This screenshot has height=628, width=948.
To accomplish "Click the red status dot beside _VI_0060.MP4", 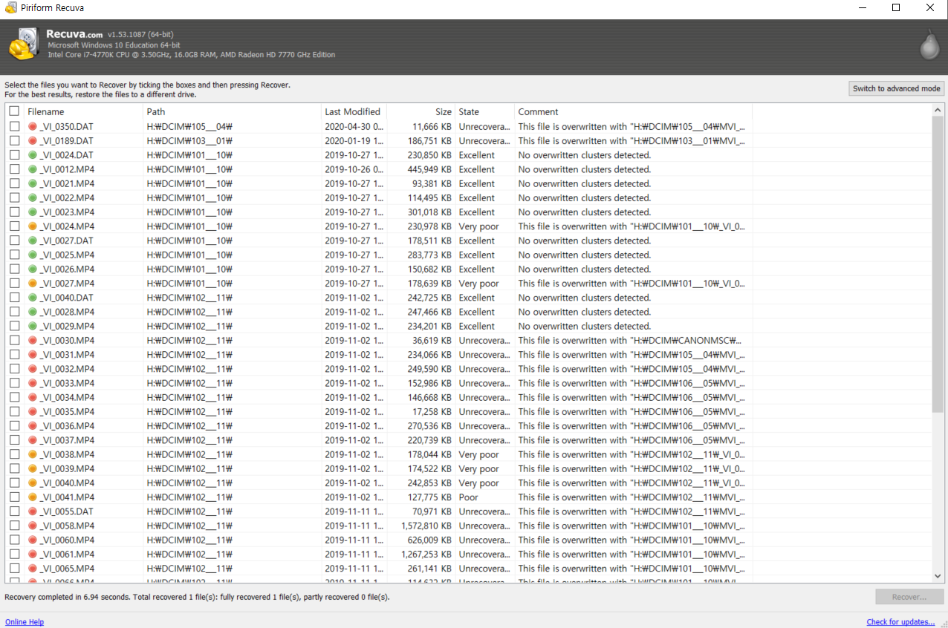I will click(x=33, y=540).
